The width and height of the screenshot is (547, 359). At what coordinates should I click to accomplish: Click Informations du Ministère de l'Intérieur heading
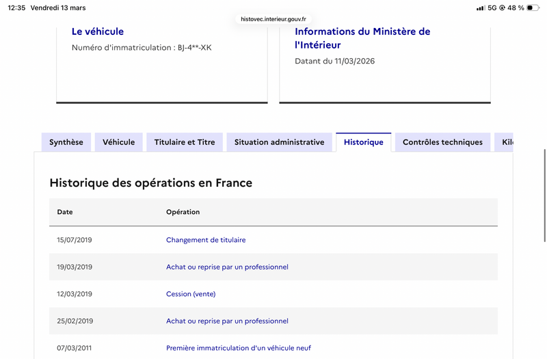362,38
